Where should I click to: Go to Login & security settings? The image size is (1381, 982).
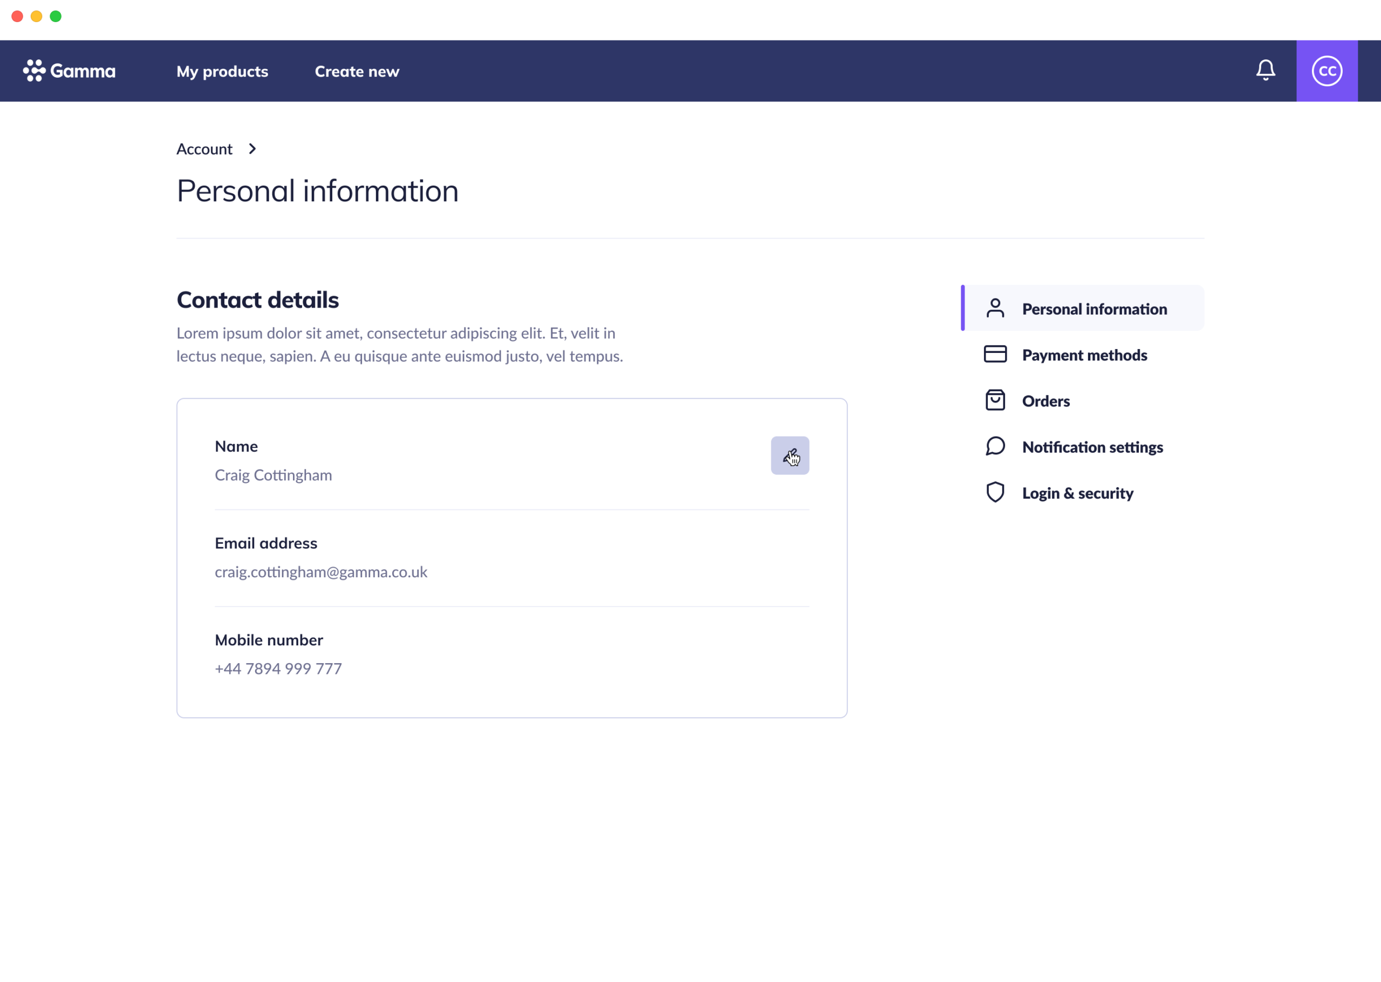(x=1078, y=493)
